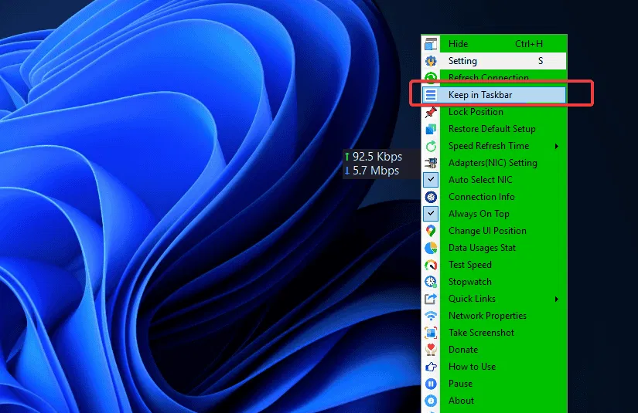638x413 pixels.
Task: Click the floating network speed meter widget
Action: [373, 164]
